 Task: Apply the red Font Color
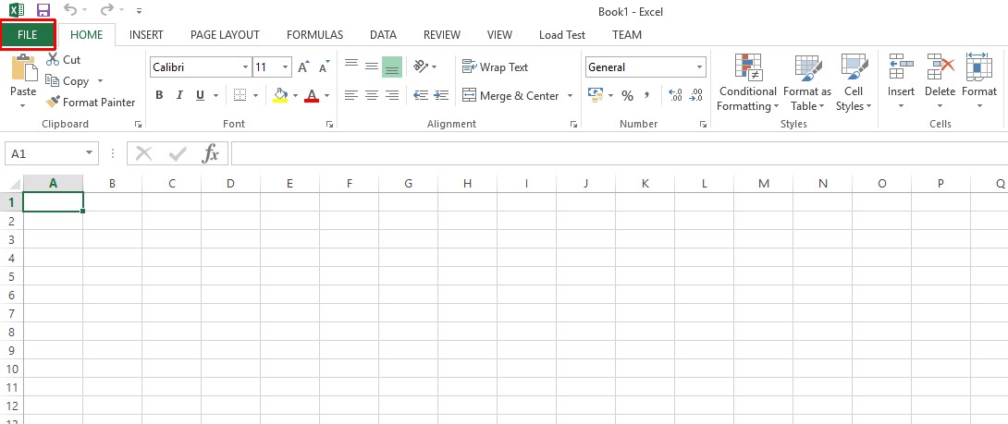[312, 96]
